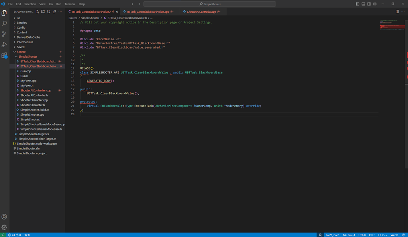Open the Search view in activity bar

pyautogui.click(x=4, y=23)
